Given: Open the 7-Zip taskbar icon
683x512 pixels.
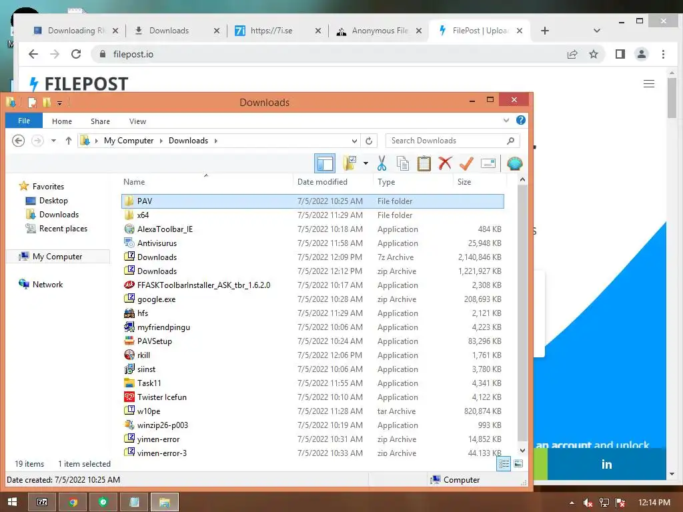Looking at the screenshot, I should tap(42, 502).
